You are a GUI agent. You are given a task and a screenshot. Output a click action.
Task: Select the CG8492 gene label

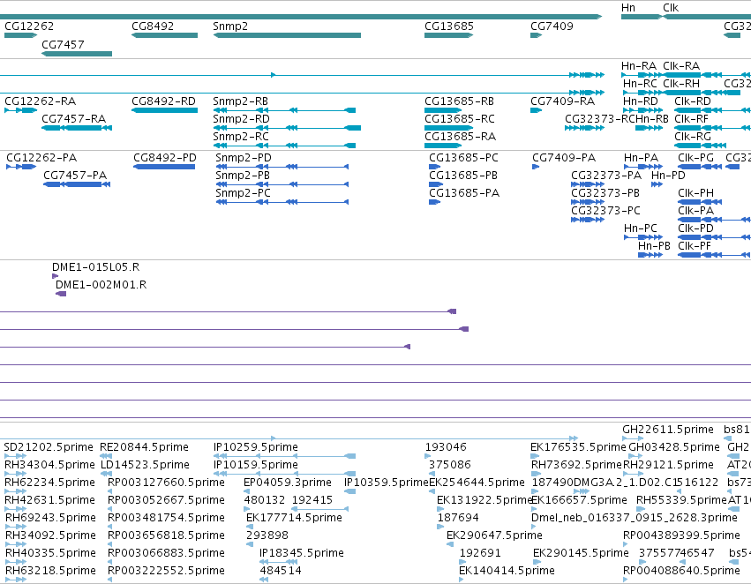[x=153, y=26]
